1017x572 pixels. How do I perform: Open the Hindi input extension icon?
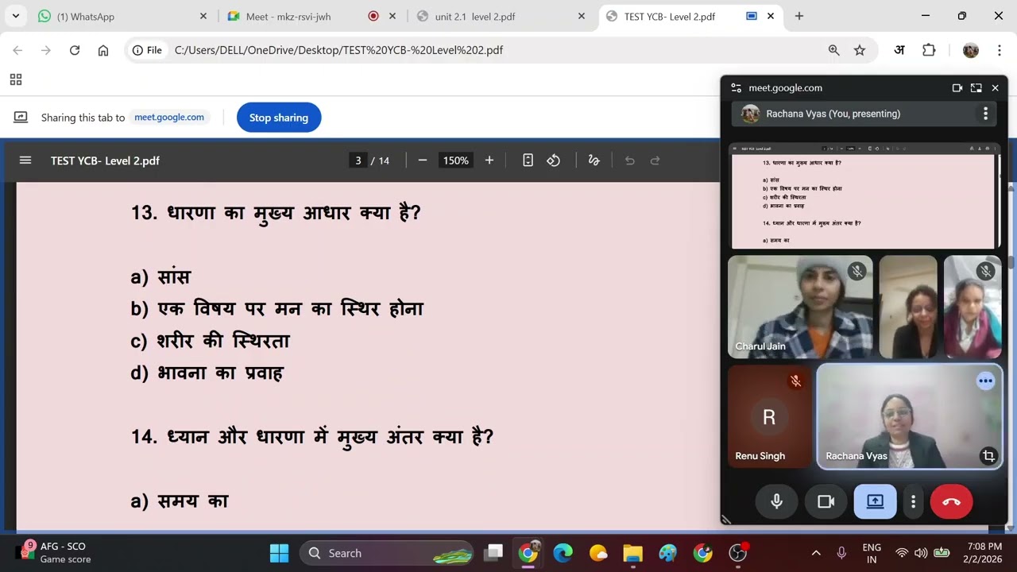coord(899,50)
